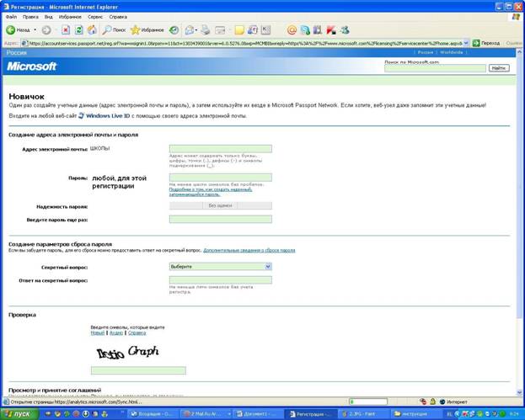Click the Microsoft logo
This screenshot has width=525, height=420.
32,66
